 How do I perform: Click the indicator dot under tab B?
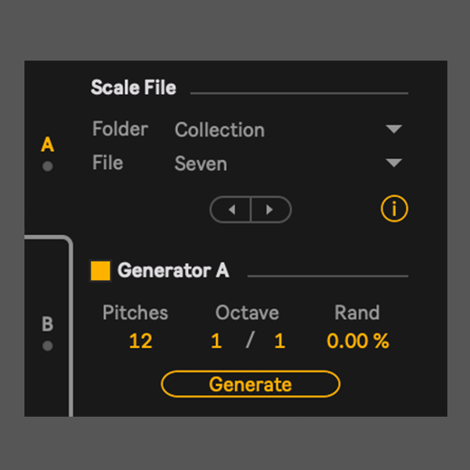tap(48, 346)
